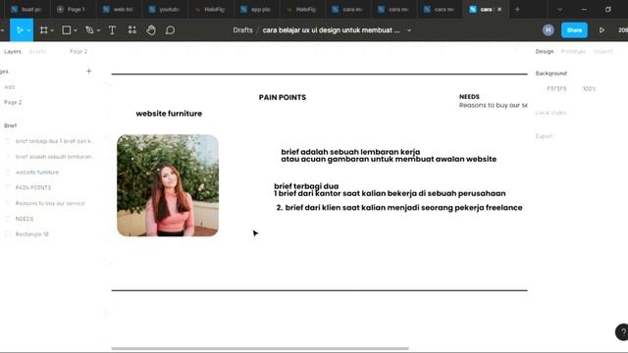Image resolution: width=628 pixels, height=353 pixels.
Task: Open the Frame tool dropdown arrow
Action: [x=52, y=30]
